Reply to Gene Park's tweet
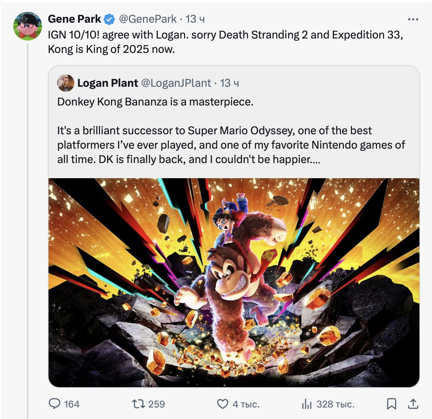Image resolution: width=432 pixels, height=419 pixels. 55,404
